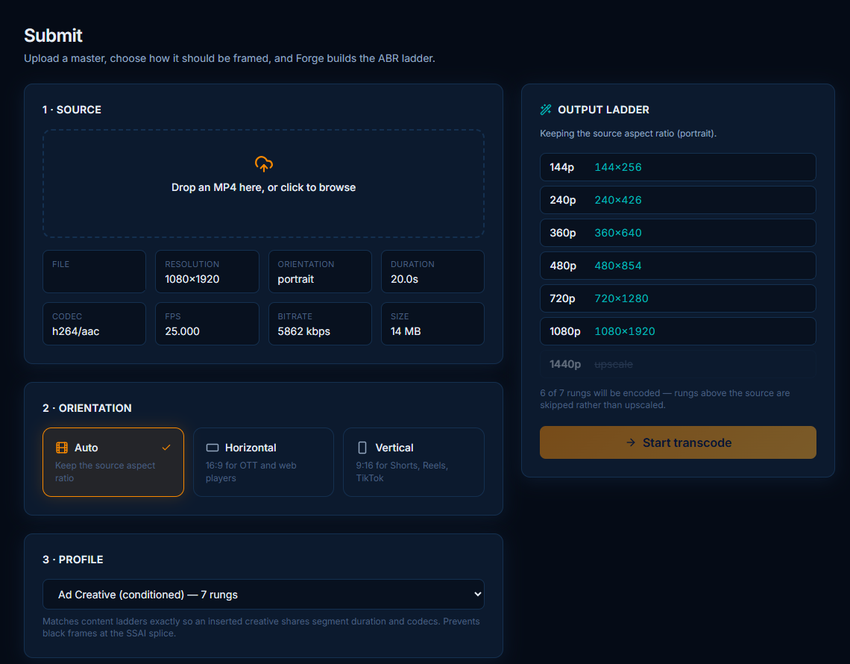Click the FPS 25.000 field
The image size is (850, 664).
tap(207, 324)
